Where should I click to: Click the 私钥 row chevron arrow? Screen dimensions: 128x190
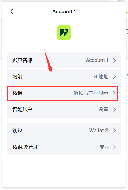point(115,93)
